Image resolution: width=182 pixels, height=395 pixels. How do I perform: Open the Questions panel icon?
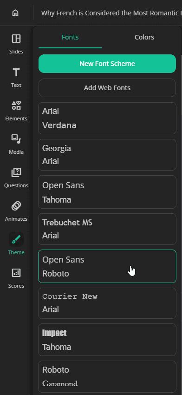(x=16, y=172)
